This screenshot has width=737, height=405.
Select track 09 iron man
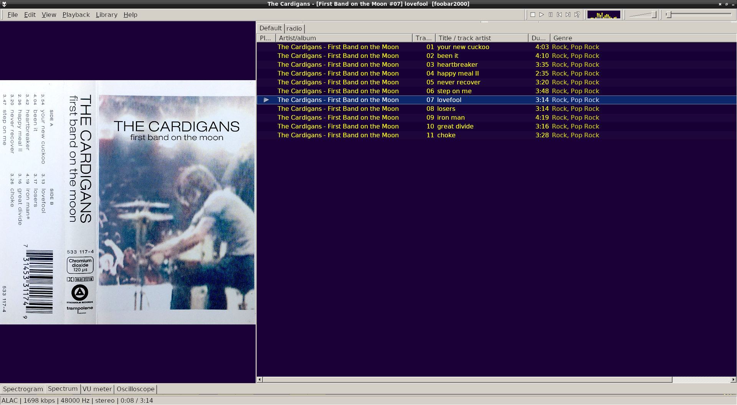tap(496, 117)
